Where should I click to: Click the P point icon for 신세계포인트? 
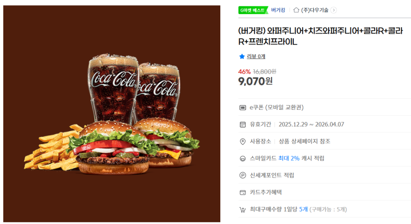(x=243, y=175)
